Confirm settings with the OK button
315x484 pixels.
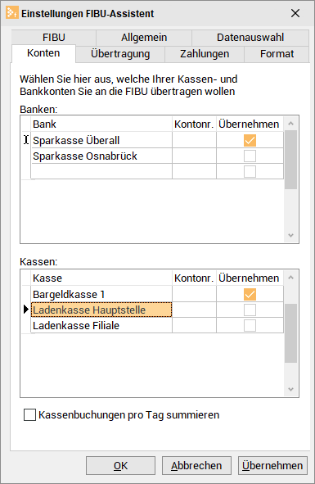[x=120, y=465]
